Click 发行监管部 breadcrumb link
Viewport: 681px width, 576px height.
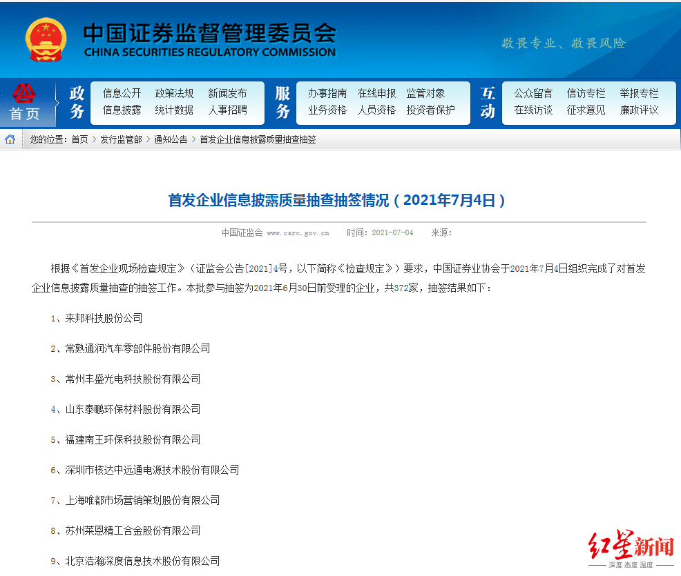121,139
